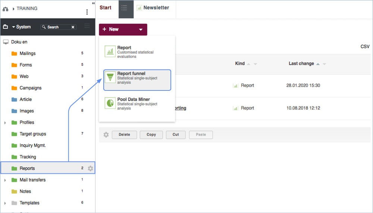Clear the search with the X icon
The image size is (373, 213).
point(73,27)
